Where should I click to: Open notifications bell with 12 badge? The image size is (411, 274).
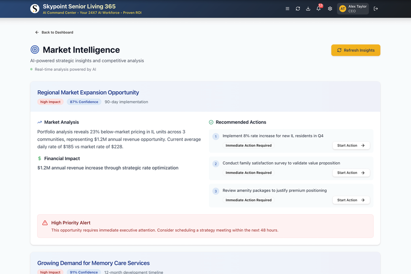click(319, 8)
